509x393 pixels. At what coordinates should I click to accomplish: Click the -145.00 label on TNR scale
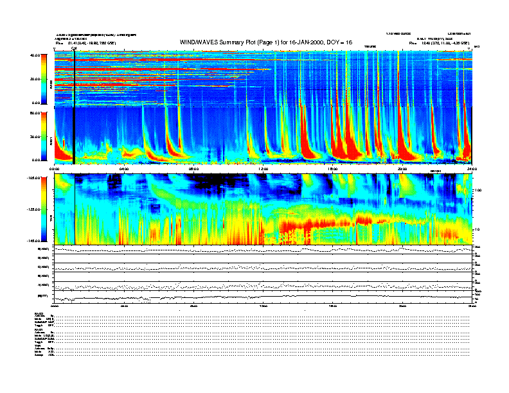(33, 241)
